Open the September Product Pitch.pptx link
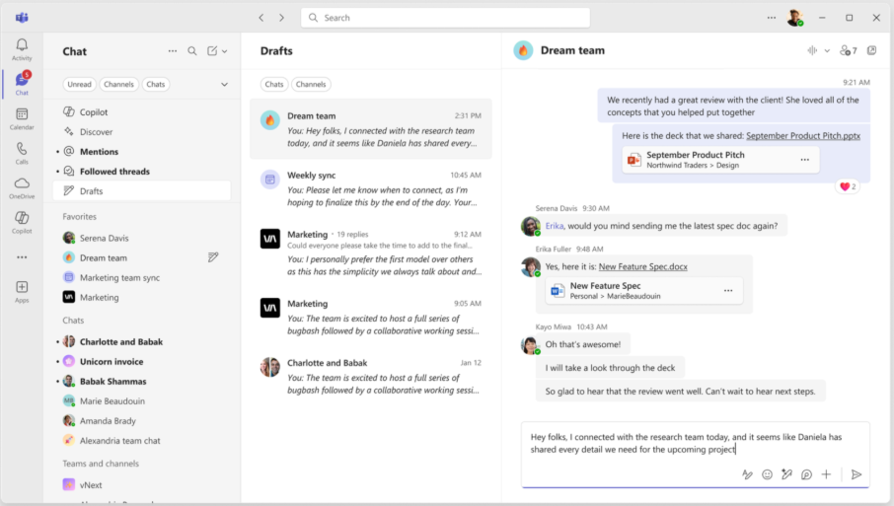Viewport: 894px width, 506px height. click(802, 136)
